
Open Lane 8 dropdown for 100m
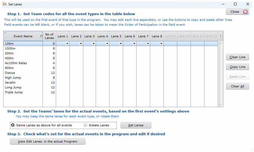pyautogui.click(x=161, y=43)
